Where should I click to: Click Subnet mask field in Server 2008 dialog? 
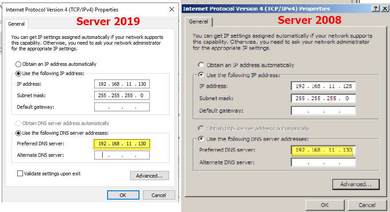323,98
